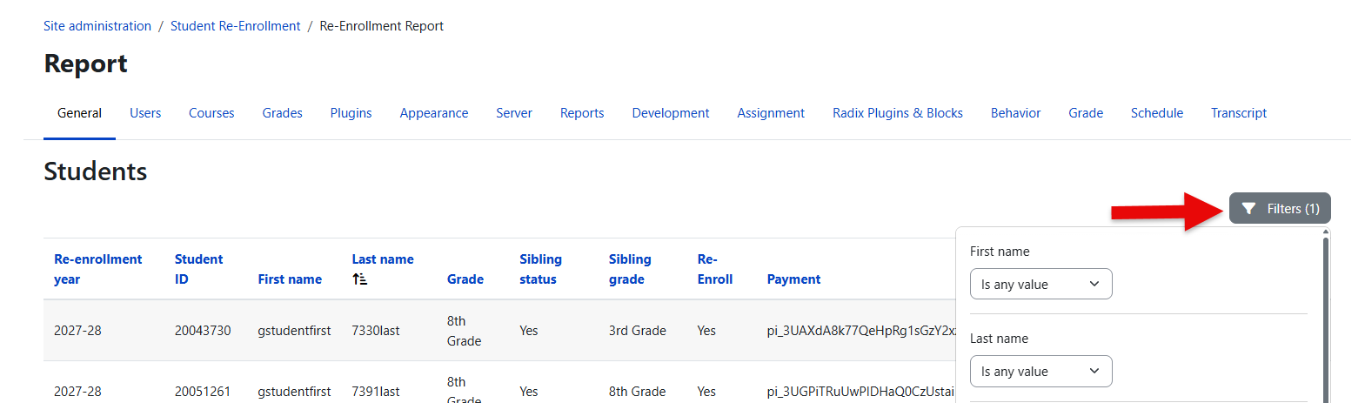Screen dimensions: 1365x403
Task: Open the First name filter dropdown
Action: click(x=1040, y=284)
